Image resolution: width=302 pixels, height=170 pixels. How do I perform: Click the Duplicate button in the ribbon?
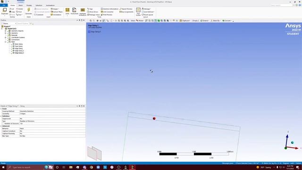pos(5,11)
